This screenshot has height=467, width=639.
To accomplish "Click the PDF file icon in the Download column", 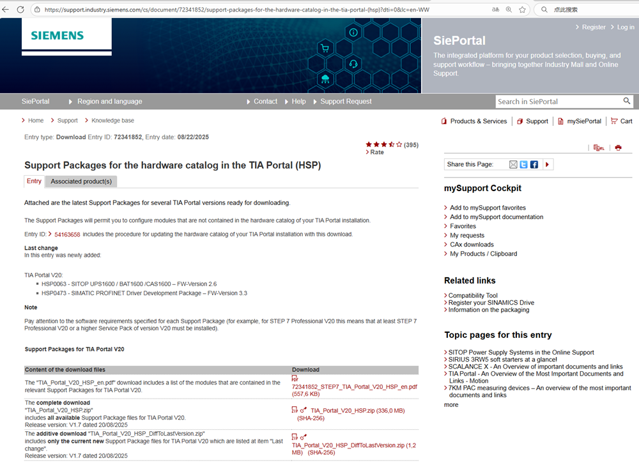I will click(x=295, y=379).
